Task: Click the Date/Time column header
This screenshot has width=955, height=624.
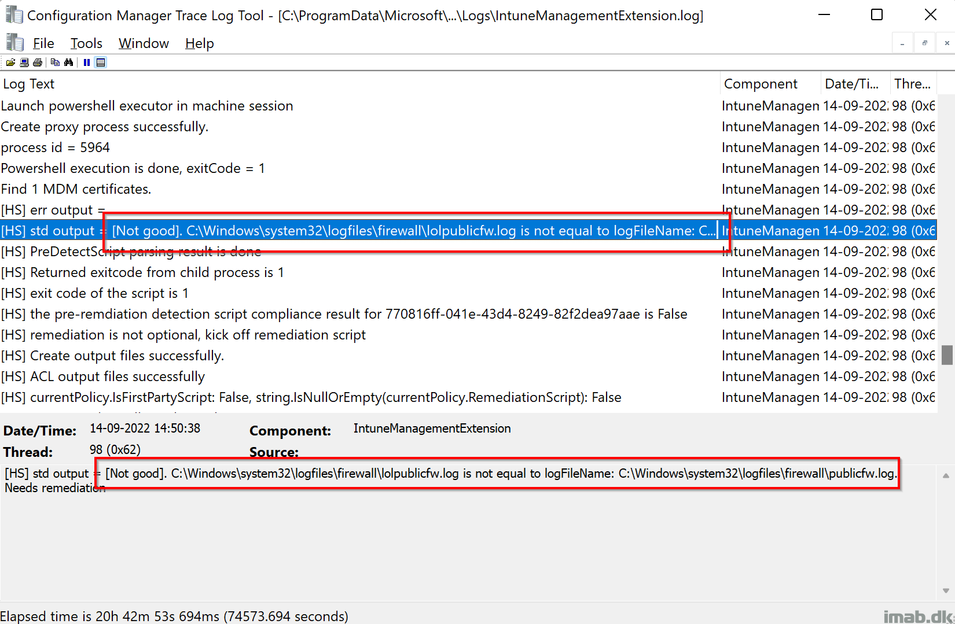Action: click(x=855, y=84)
